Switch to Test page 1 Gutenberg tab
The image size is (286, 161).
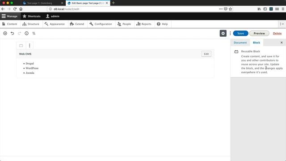(40, 3)
